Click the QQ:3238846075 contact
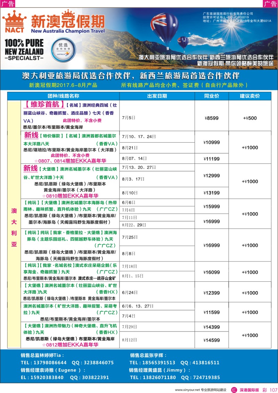The image size is (278, 393). [93, 363]
